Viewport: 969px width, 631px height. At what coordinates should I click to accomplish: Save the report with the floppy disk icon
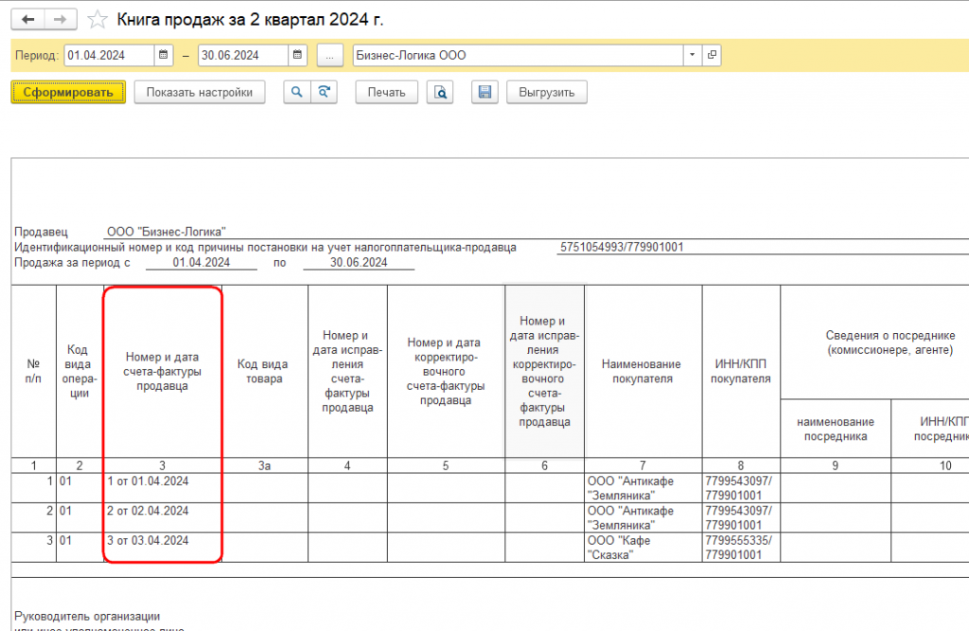pos(485,92)
